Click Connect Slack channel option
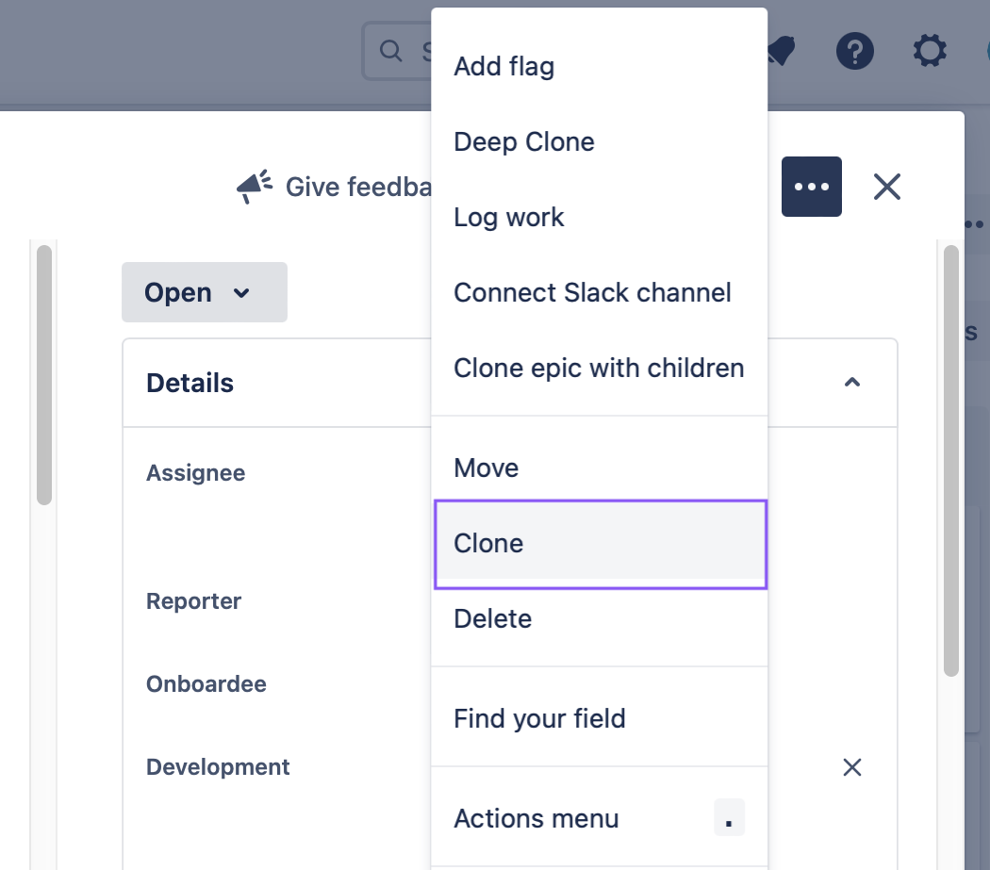This screenshot has height=870, width=990. pos(599,292)
